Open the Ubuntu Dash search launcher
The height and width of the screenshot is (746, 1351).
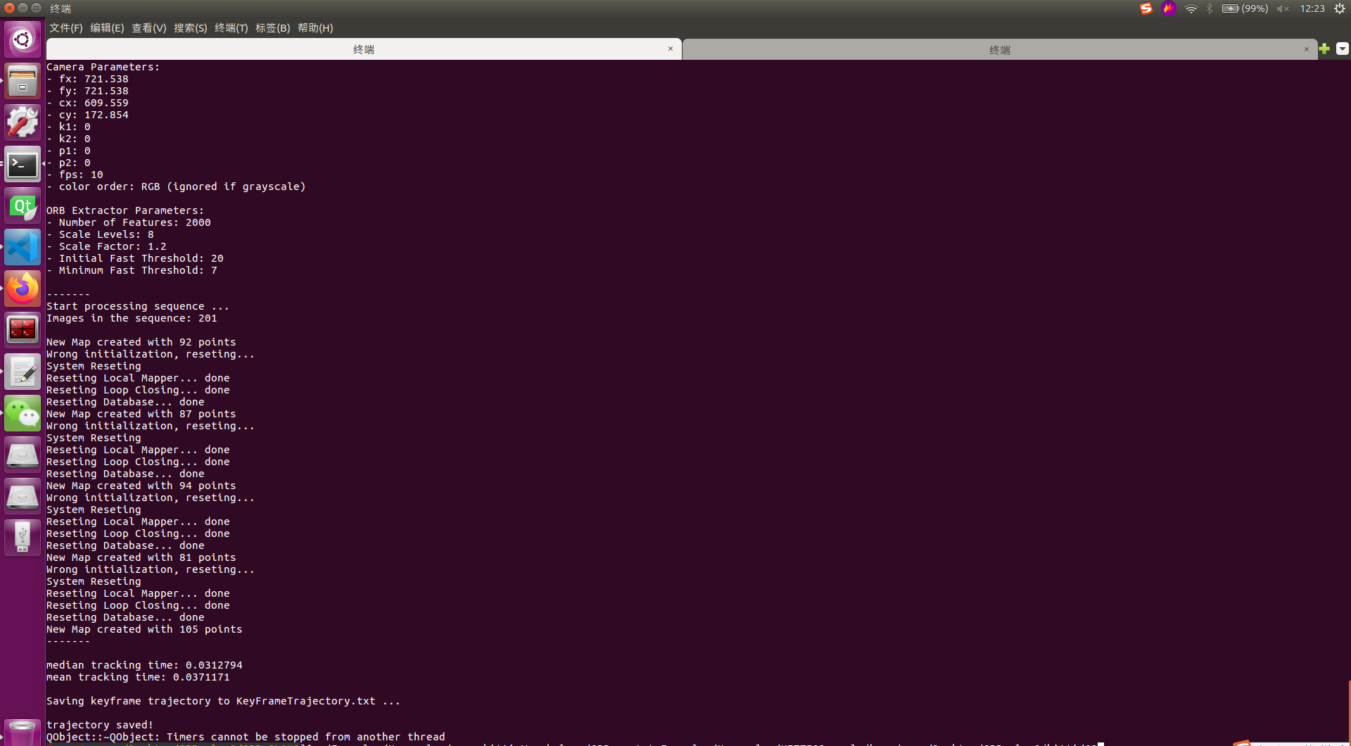point(23,40)
